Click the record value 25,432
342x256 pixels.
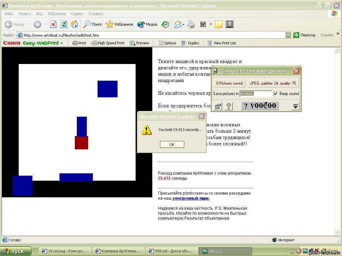(x=164, y=178)
